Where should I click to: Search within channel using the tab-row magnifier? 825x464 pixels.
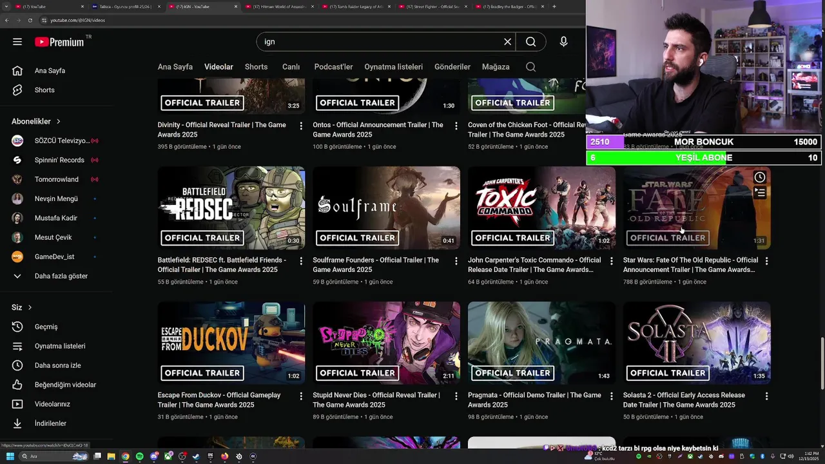[530, 67]
